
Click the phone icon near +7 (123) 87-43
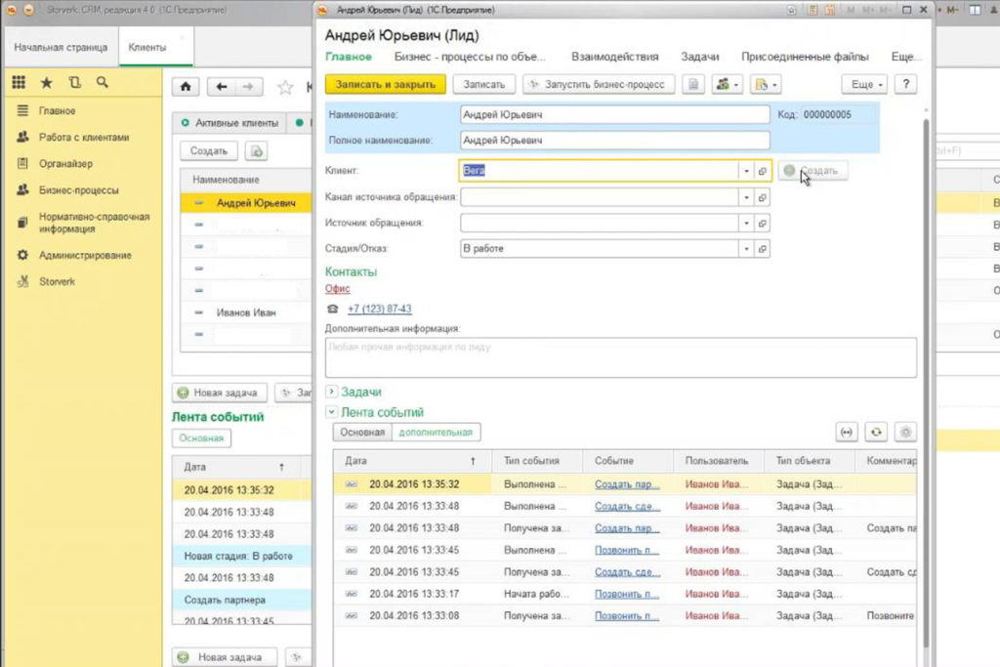pos(332,309)
